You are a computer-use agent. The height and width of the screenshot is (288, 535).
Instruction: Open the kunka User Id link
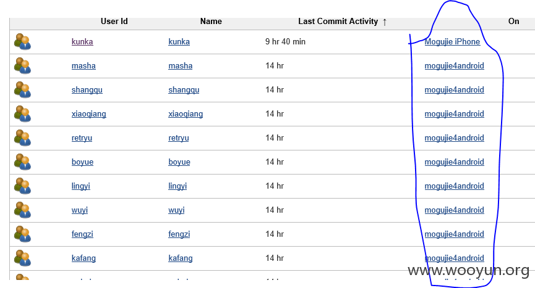click(82, 42)
